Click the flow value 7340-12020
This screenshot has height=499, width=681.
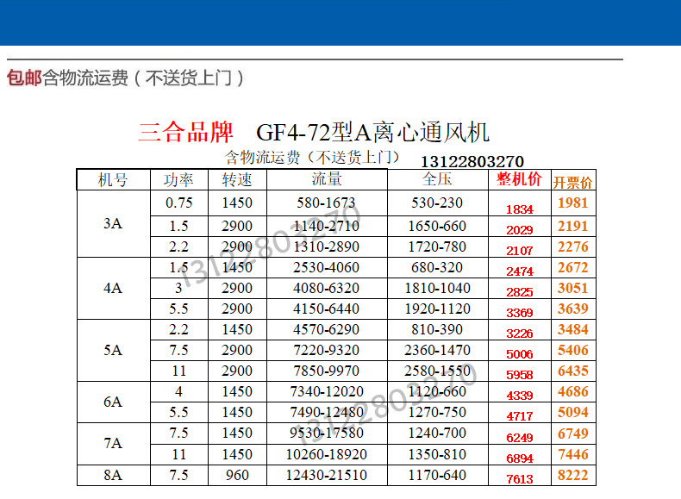click(327, 392)
